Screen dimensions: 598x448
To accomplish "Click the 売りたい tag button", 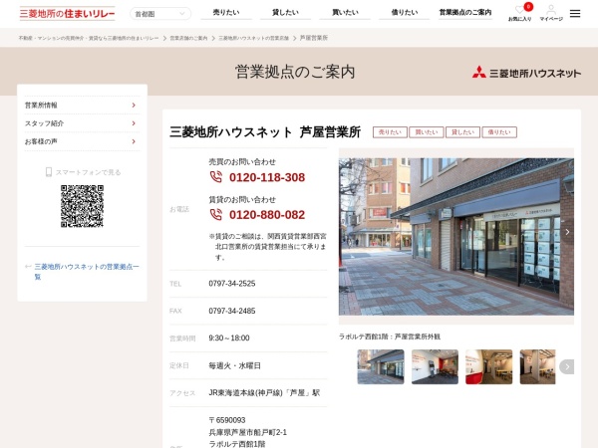I will point(390,132).
